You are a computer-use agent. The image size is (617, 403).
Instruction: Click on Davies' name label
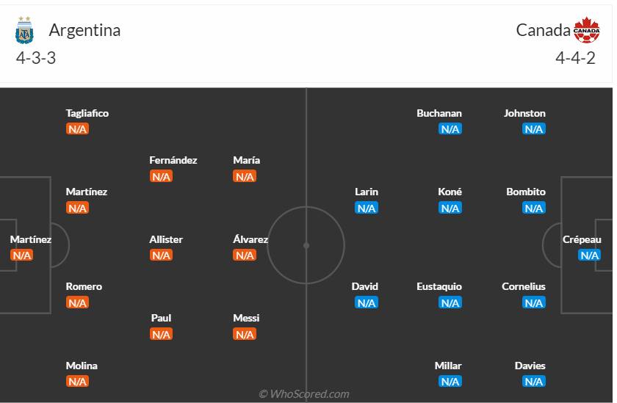[530, 366]
